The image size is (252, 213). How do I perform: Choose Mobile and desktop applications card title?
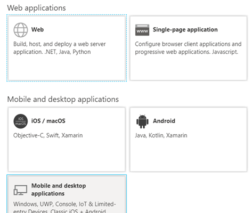coord(59,190)
